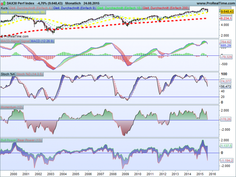Select the Kurs price label
236x177 pixels.
[x=4, y=8]
